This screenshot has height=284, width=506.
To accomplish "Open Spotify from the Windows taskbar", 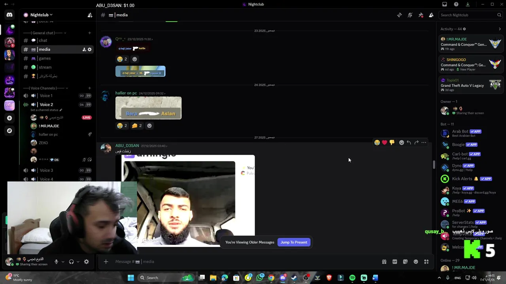I will pos(352,278).
